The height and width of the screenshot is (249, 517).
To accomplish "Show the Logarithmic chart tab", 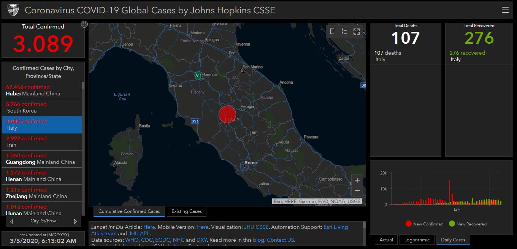I will point(417,240).
